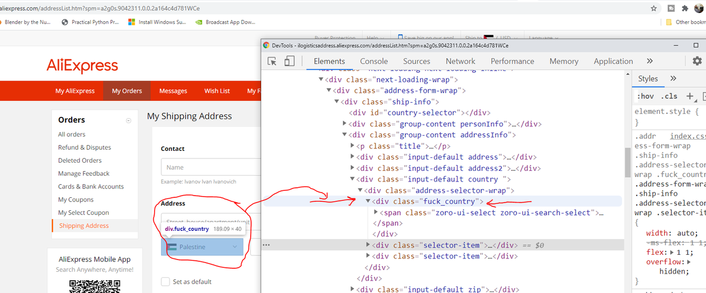Open index.css source link in Styles
706x293 pixels.
click(688, 136)
